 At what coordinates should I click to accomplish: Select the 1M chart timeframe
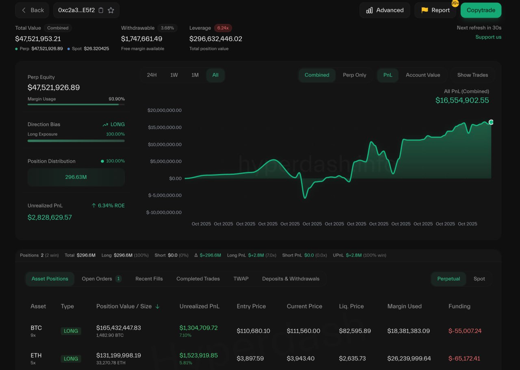[195, 75]
